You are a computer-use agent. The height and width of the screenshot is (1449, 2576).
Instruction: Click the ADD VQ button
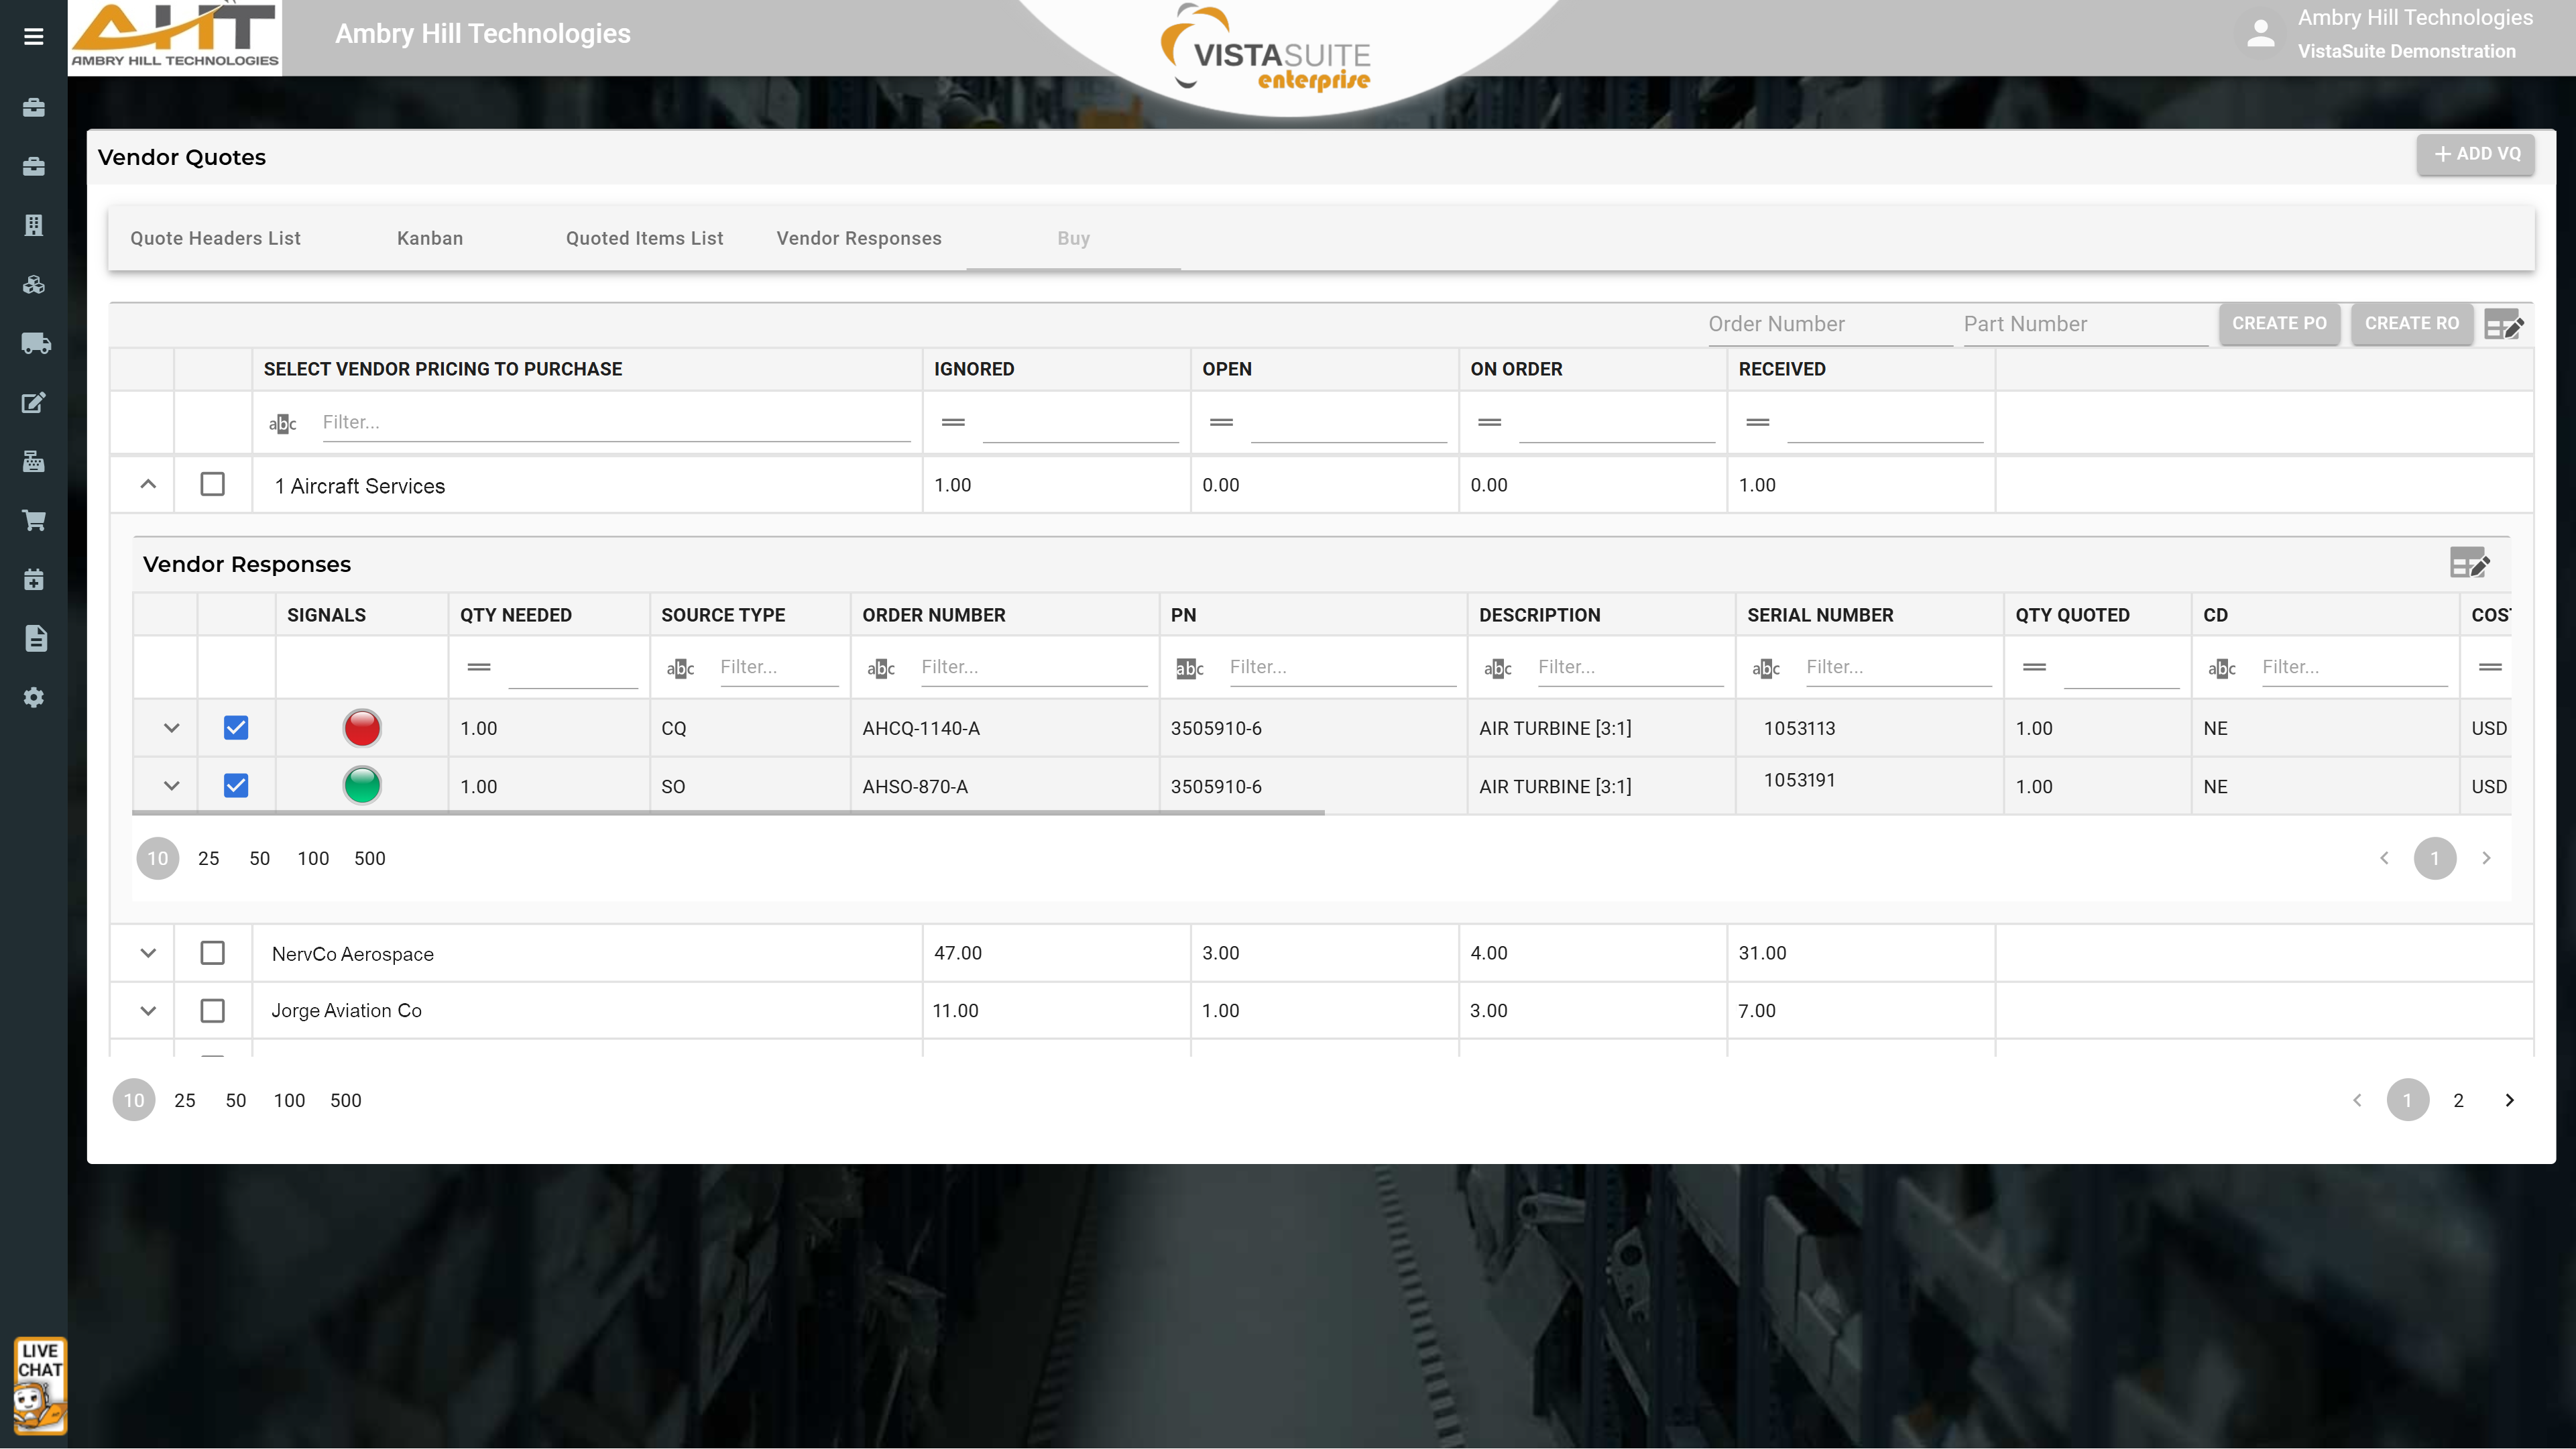point(2475,154)
